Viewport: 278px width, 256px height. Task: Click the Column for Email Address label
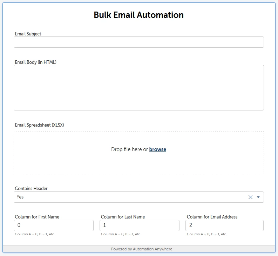click(x=212, y=217)
